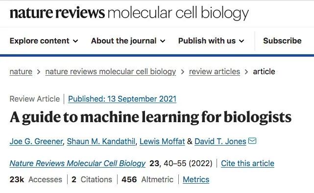The width and height of the screenshot is (314, 193).
Task: View author Lewis Moffat's info
Action: [162, 142]
